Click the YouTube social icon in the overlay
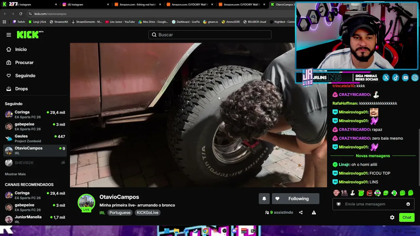The height and width of the screenshot is (236, 420). pos(406,78)
